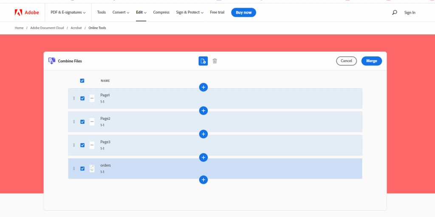
Task: Click plus button between Page1 and Page2
Action: click(x=203, y=111)
